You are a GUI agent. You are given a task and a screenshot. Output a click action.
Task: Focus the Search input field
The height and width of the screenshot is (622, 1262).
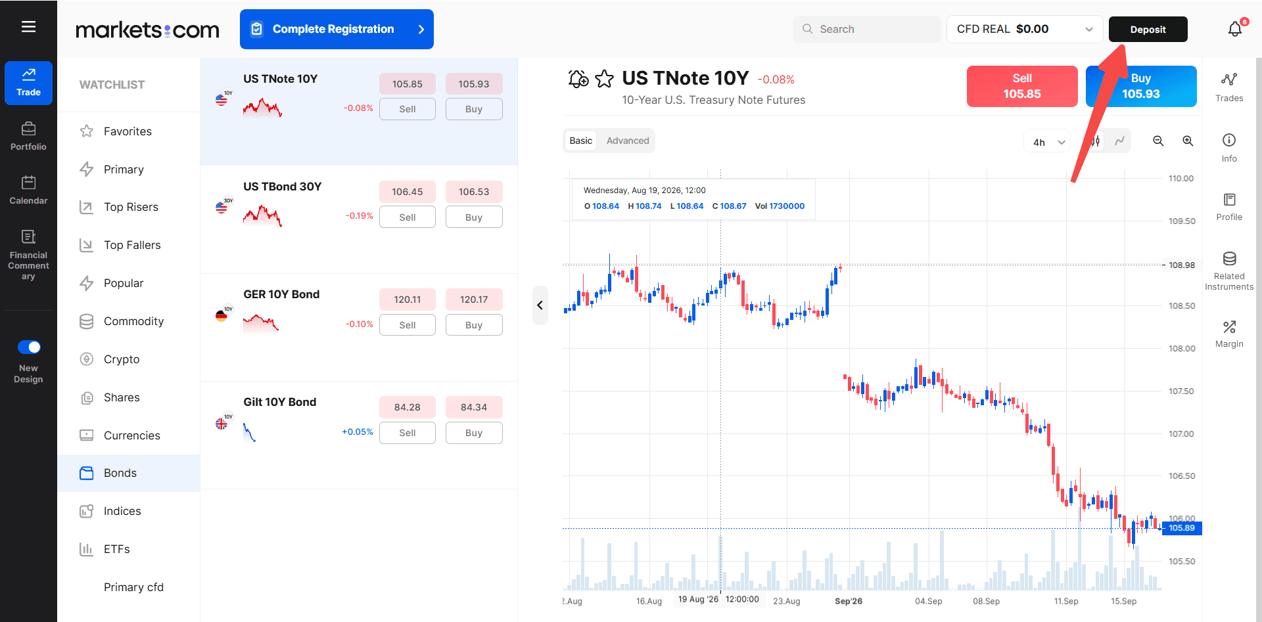click(x=867, y=29)
